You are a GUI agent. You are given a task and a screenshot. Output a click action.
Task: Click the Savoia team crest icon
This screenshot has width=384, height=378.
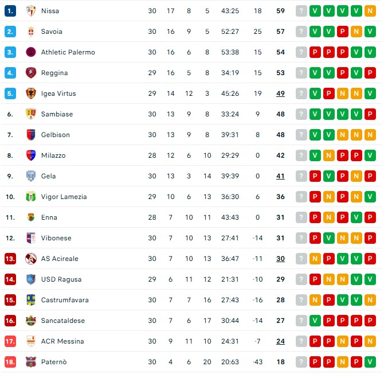tap(31, 32)
